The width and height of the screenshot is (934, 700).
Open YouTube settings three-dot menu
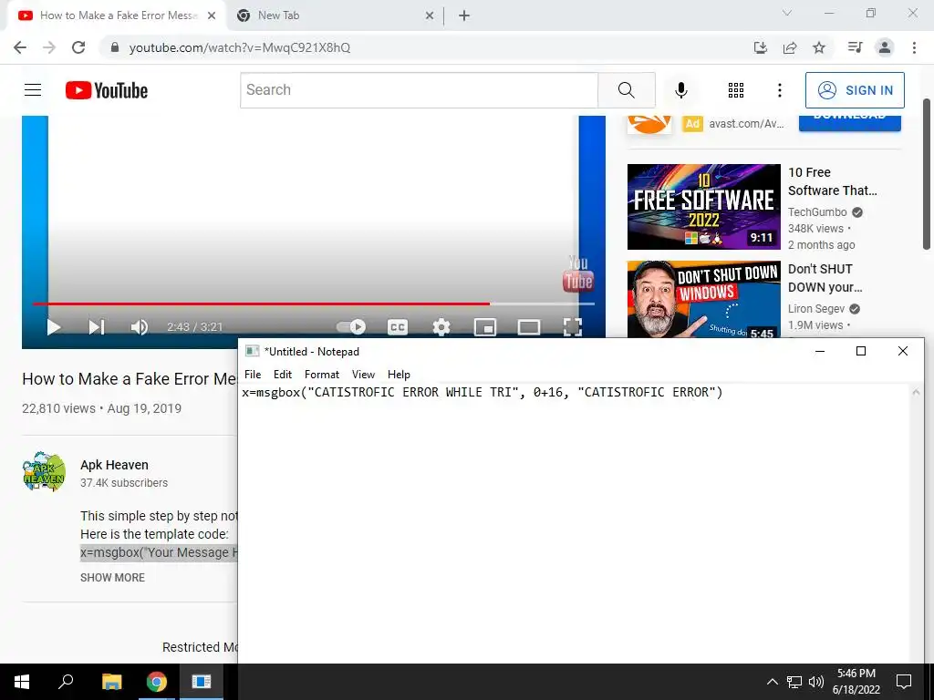point(779,90)
